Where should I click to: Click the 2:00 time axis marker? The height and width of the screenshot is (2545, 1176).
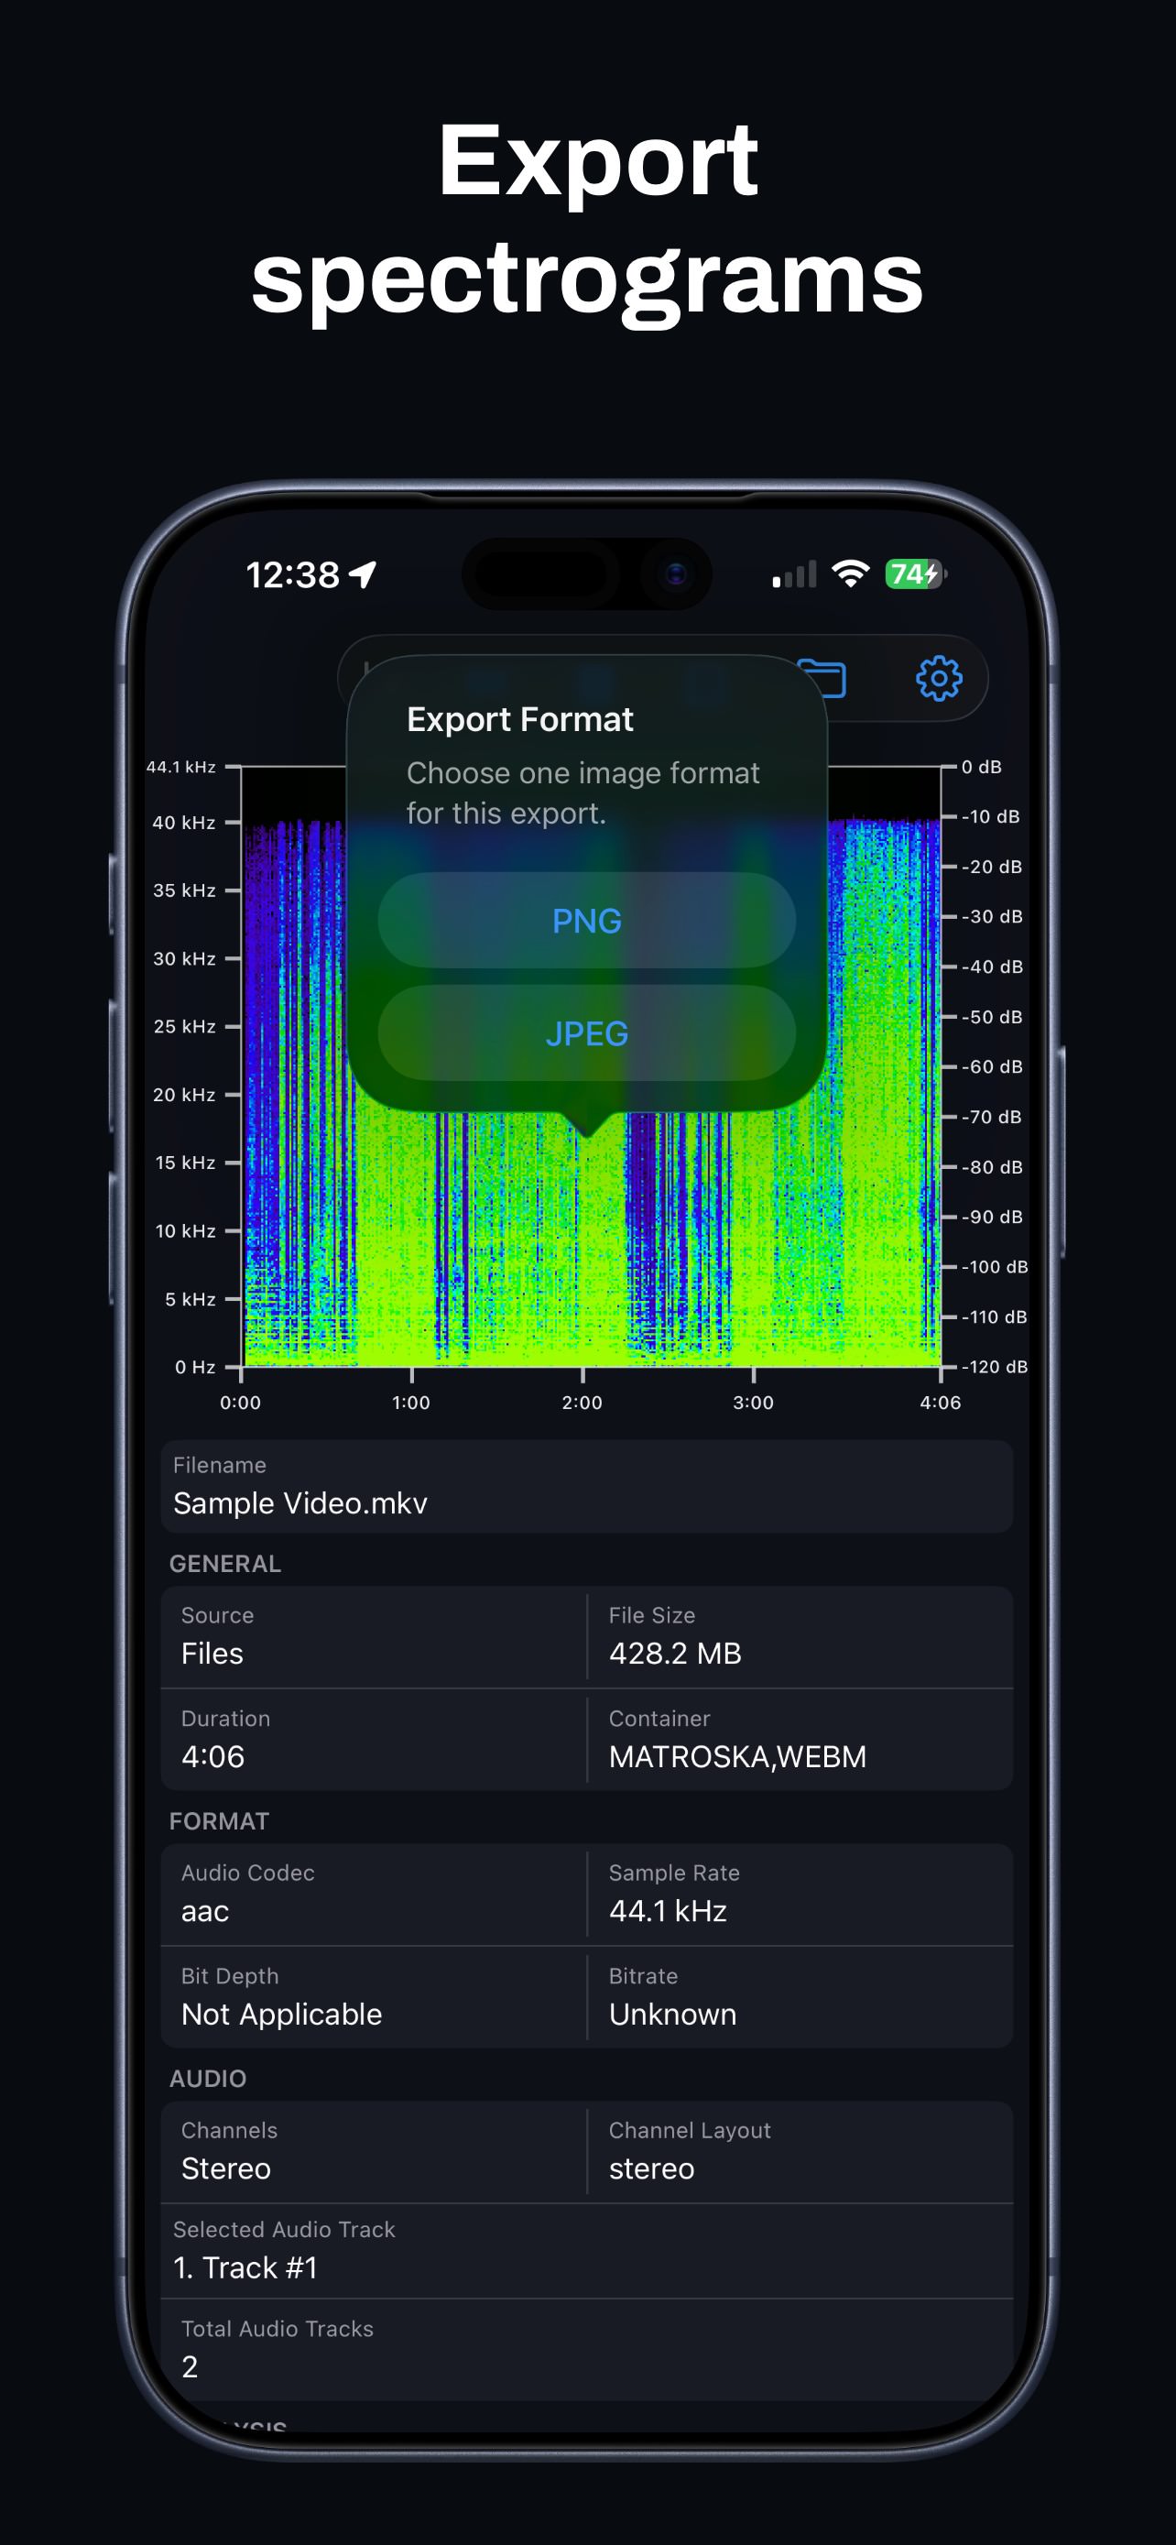point(582,1402)
